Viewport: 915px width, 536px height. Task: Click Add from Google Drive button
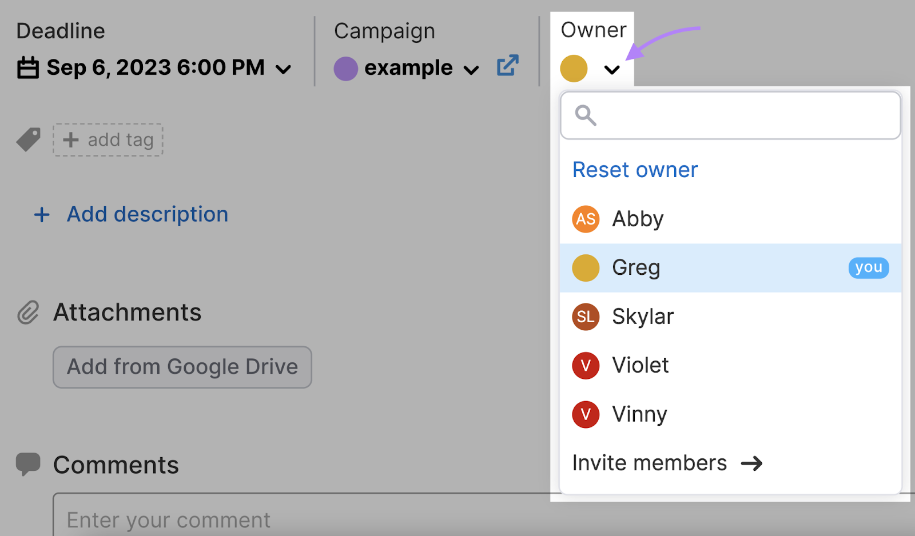[182, 367]
